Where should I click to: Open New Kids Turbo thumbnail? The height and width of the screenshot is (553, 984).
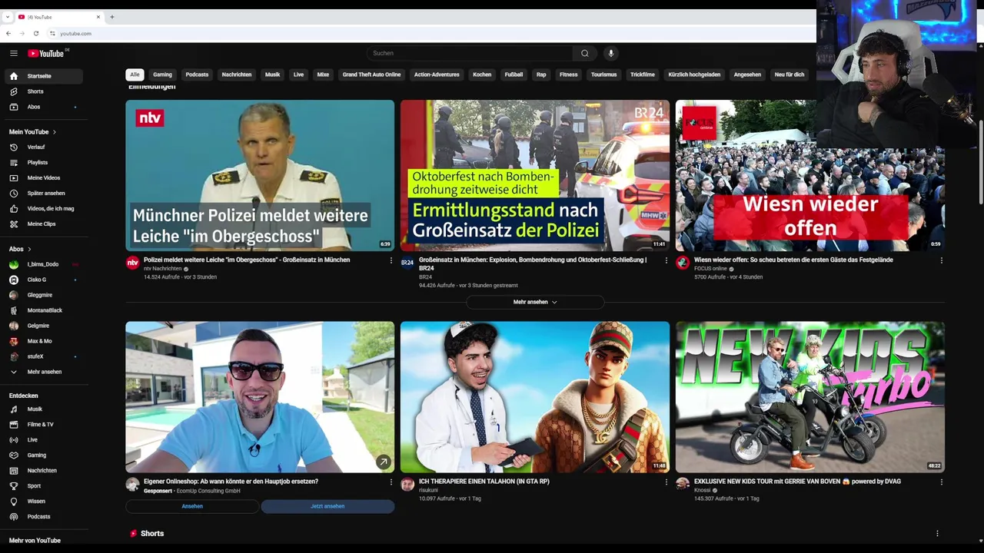[x=810, y=397]
